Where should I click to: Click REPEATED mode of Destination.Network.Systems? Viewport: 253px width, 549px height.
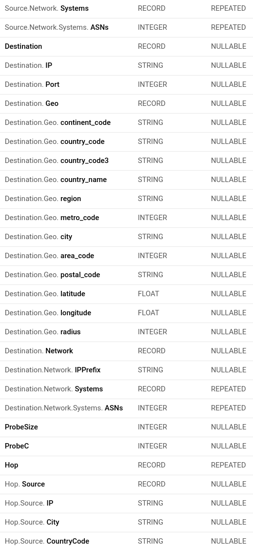(228, 389)
